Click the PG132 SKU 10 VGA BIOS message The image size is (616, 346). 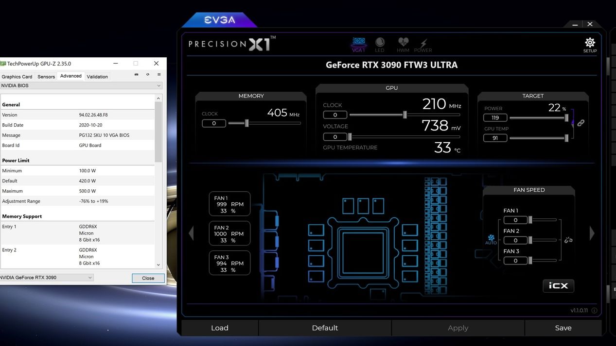[104, 135]
